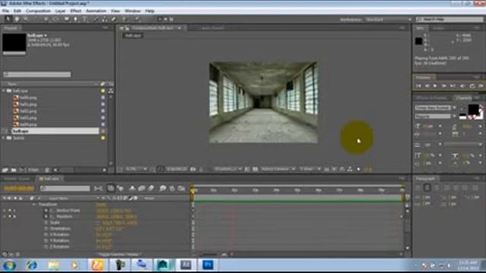486x273 pixels.
Task: Select the Eraser tool
Action: tap(114, 19)
